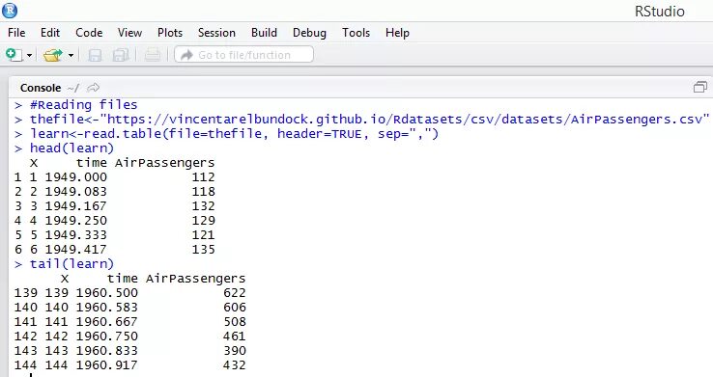
Task: Click the save file floppy icon
Action: pos(95,55)
